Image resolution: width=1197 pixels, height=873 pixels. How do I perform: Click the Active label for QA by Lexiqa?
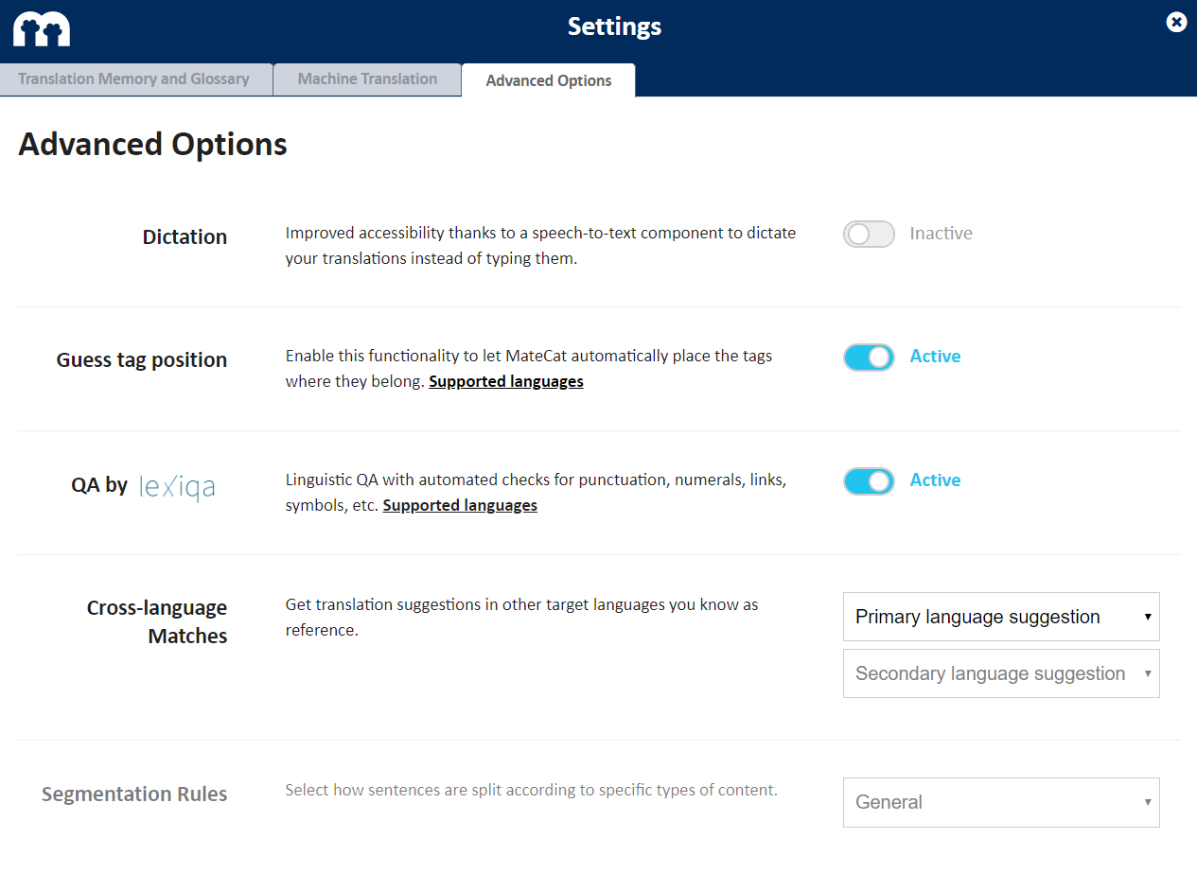[935, 480]
